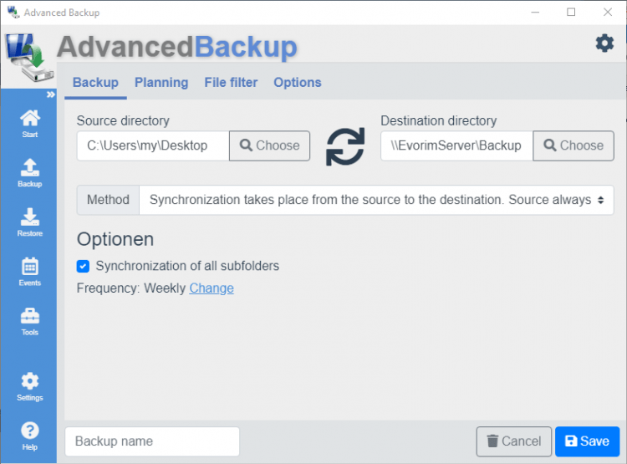Click the Change frequency link
Viewport: 627px width, 464px height.
click(212, 288)
